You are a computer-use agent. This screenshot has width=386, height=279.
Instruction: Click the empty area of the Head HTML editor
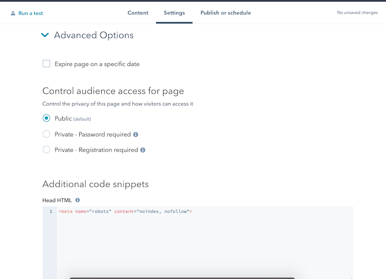(x=205, y=246)
